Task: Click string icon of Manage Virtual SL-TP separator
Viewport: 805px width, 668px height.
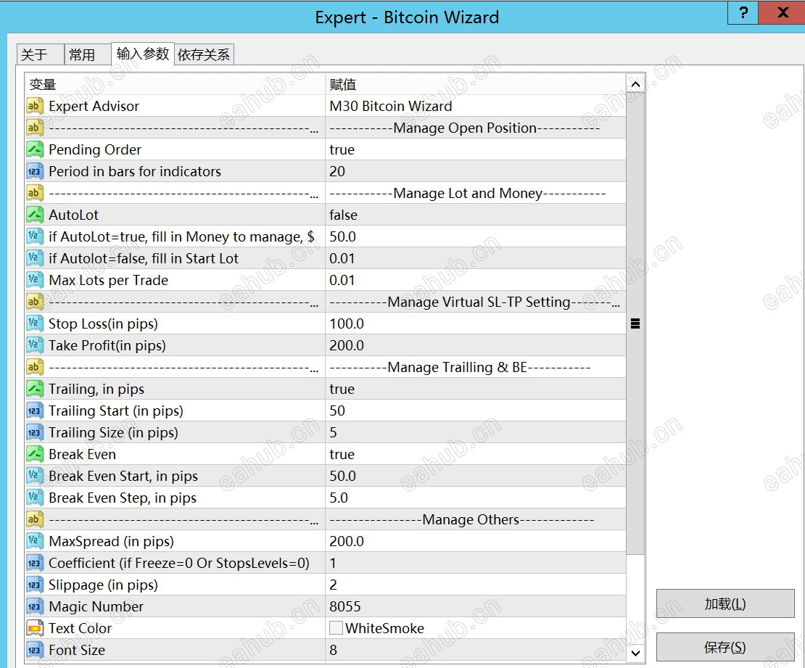Action: pyautogui.click(x=34, y=302)
